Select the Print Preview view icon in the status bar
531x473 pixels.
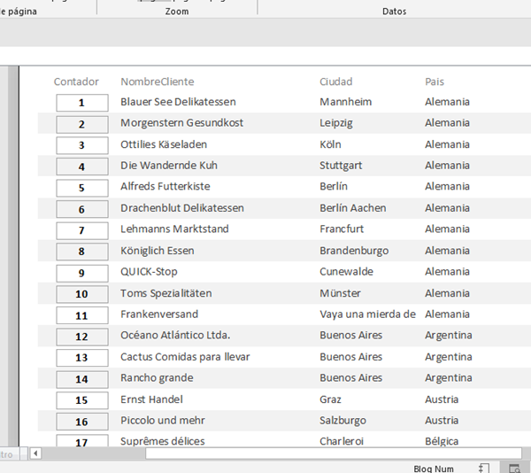click(x=514, y=469)
